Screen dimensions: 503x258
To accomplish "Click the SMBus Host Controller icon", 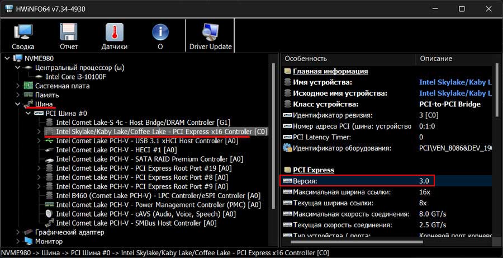I will (49, 223).
